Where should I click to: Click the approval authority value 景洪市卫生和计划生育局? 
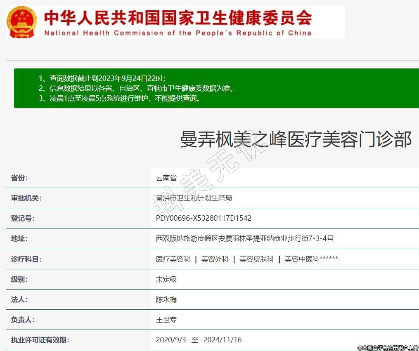(194, 198)
